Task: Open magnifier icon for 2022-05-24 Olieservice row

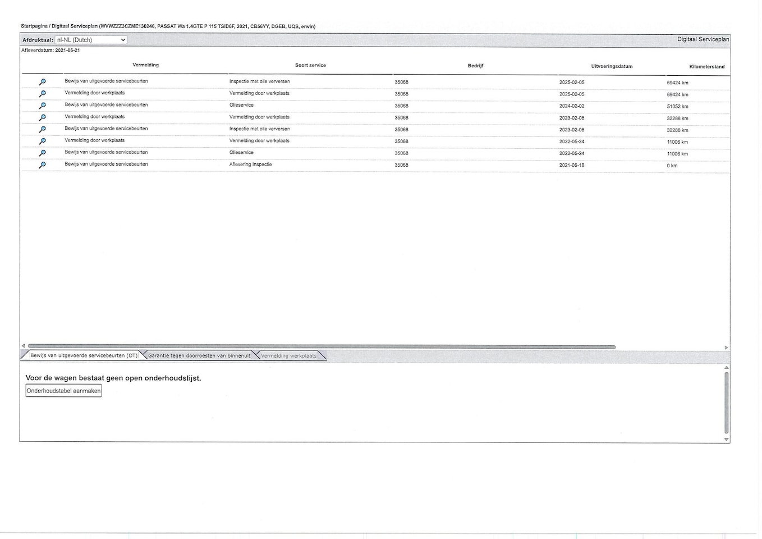Action: pyautogui.click(x=42, y=153)
